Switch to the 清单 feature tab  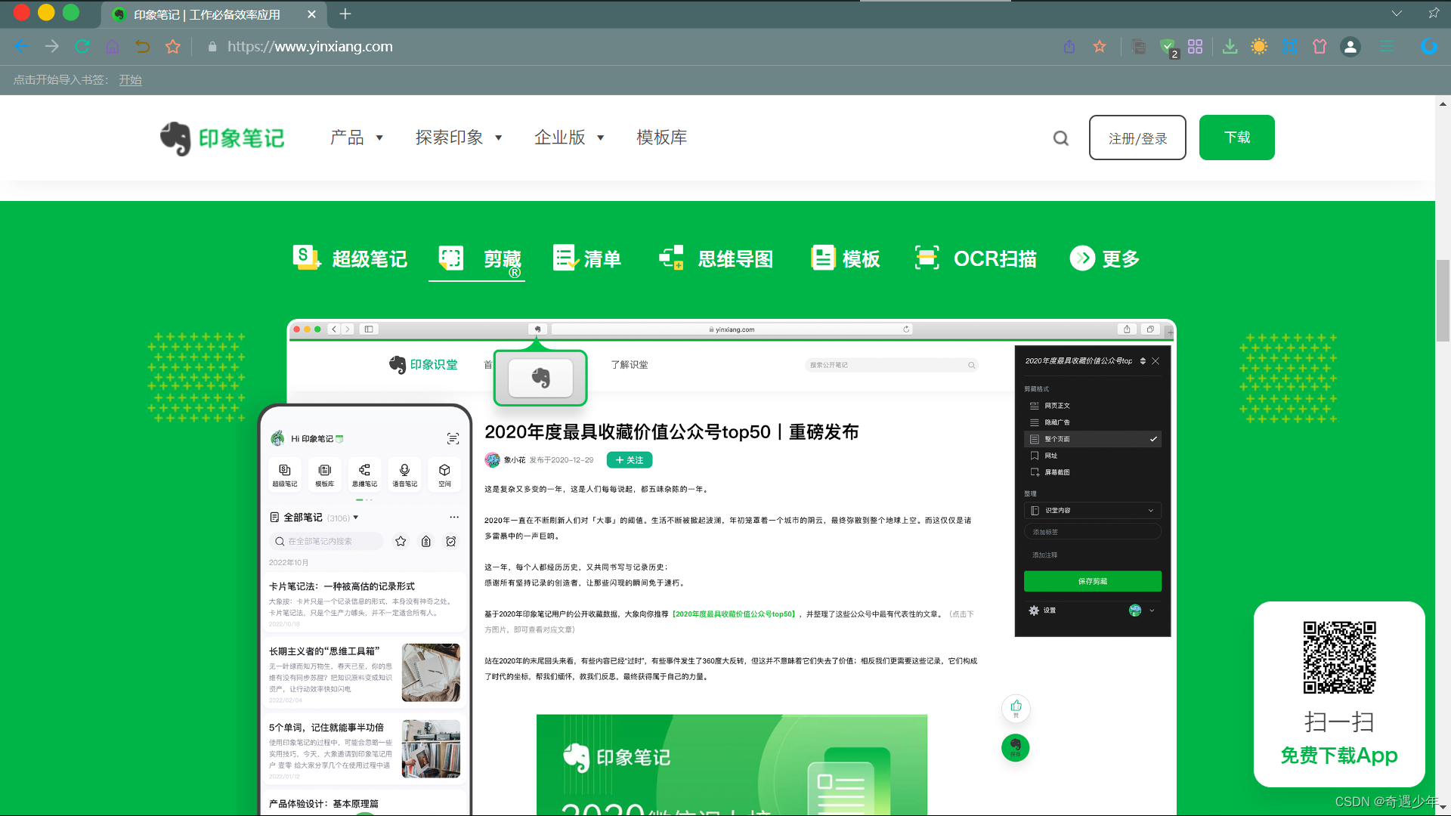pyautogui.click(x=587, y=258)
